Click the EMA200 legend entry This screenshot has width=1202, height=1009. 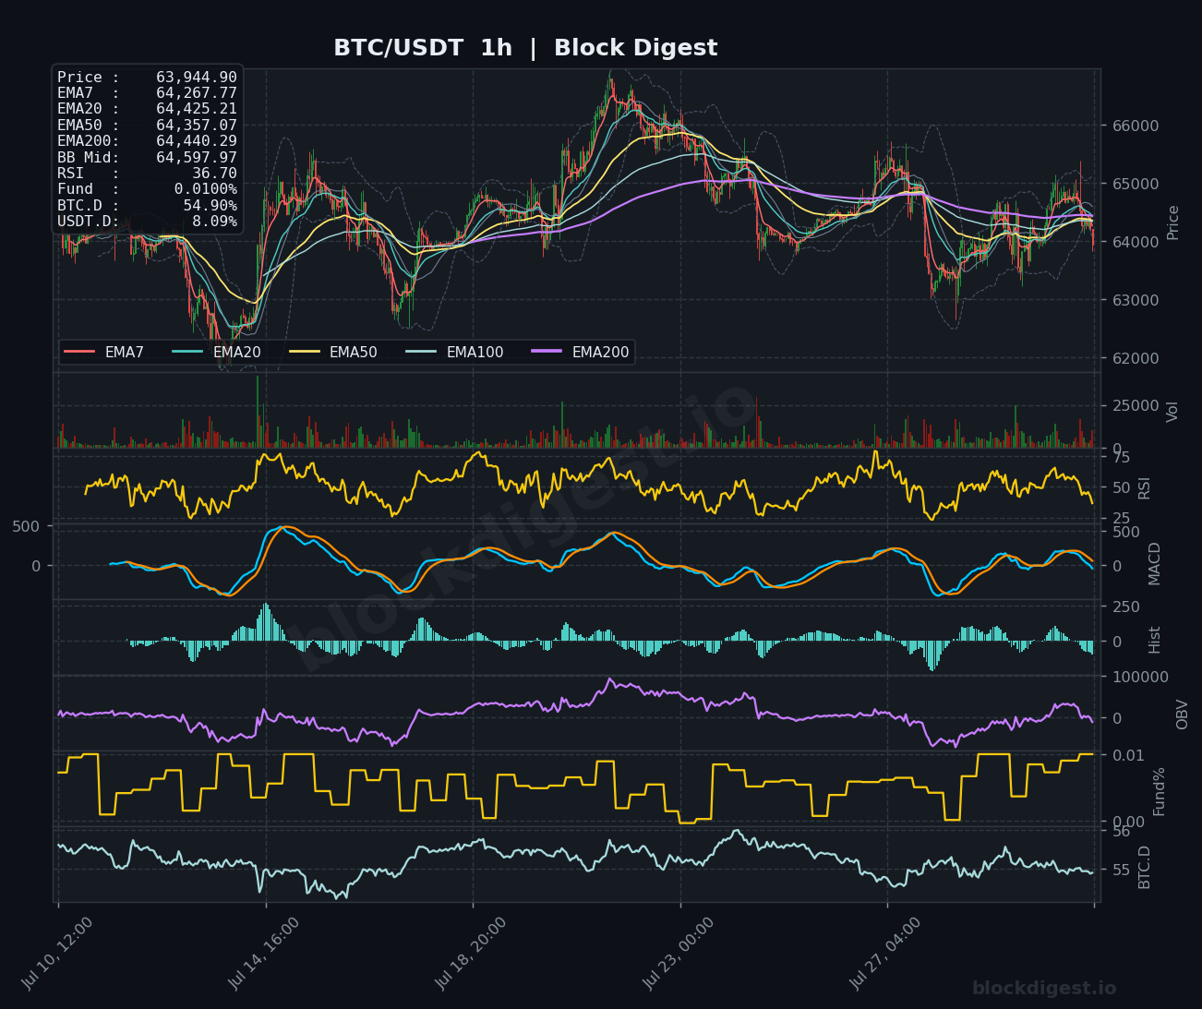(x=581, y=353)
